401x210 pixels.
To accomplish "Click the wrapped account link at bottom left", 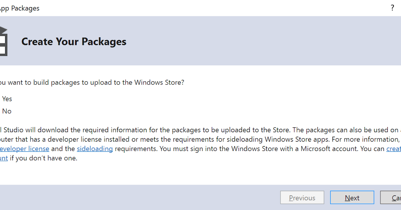I will coord(3,158).
